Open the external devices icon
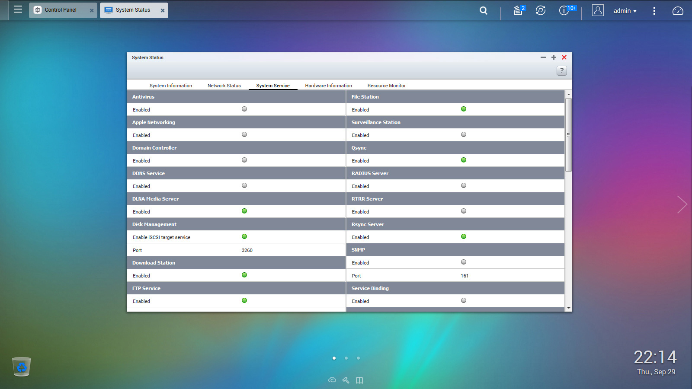Image resolution: width=692 pixels, height=389 pixels. point(541,10)
